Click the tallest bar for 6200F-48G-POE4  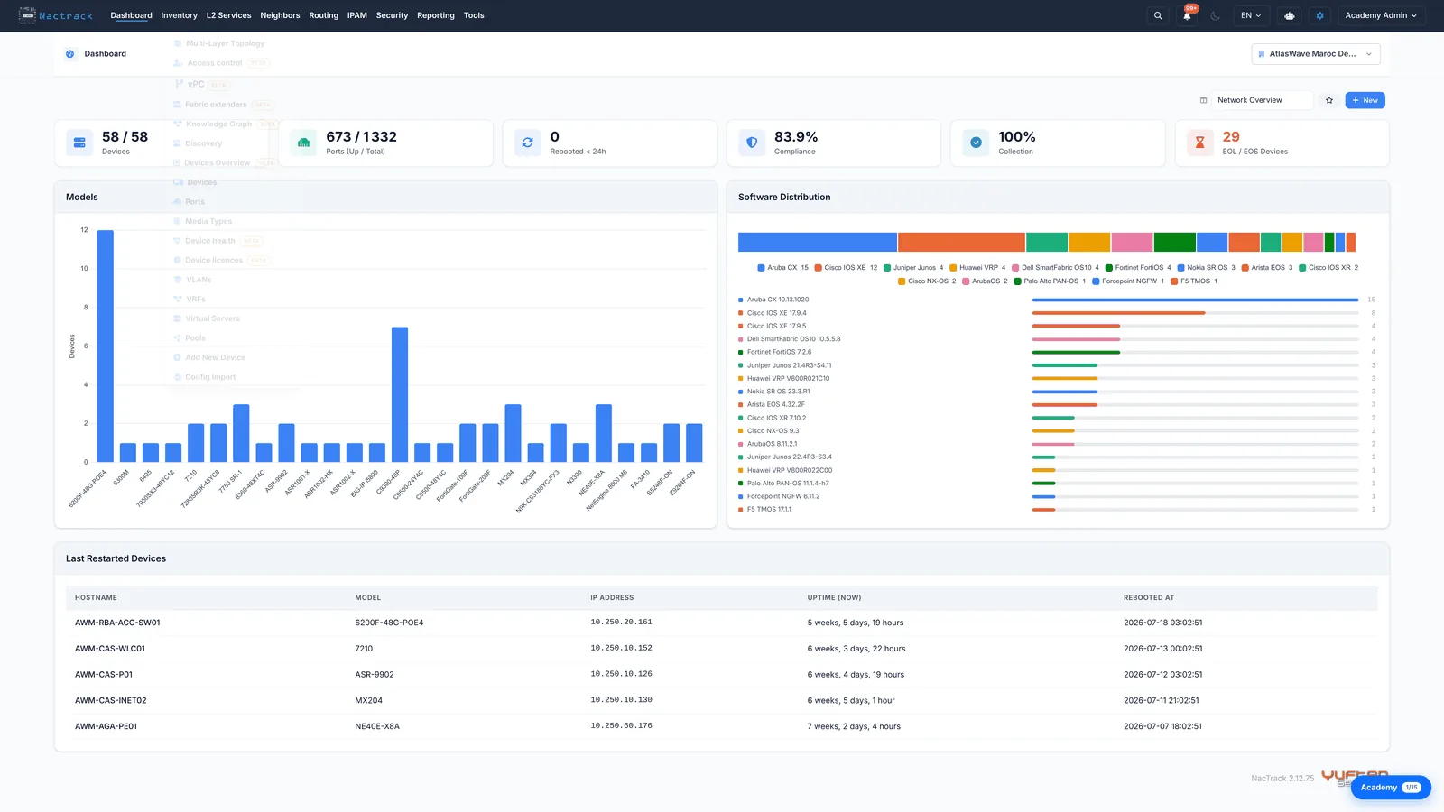click(x=106, y=346)
